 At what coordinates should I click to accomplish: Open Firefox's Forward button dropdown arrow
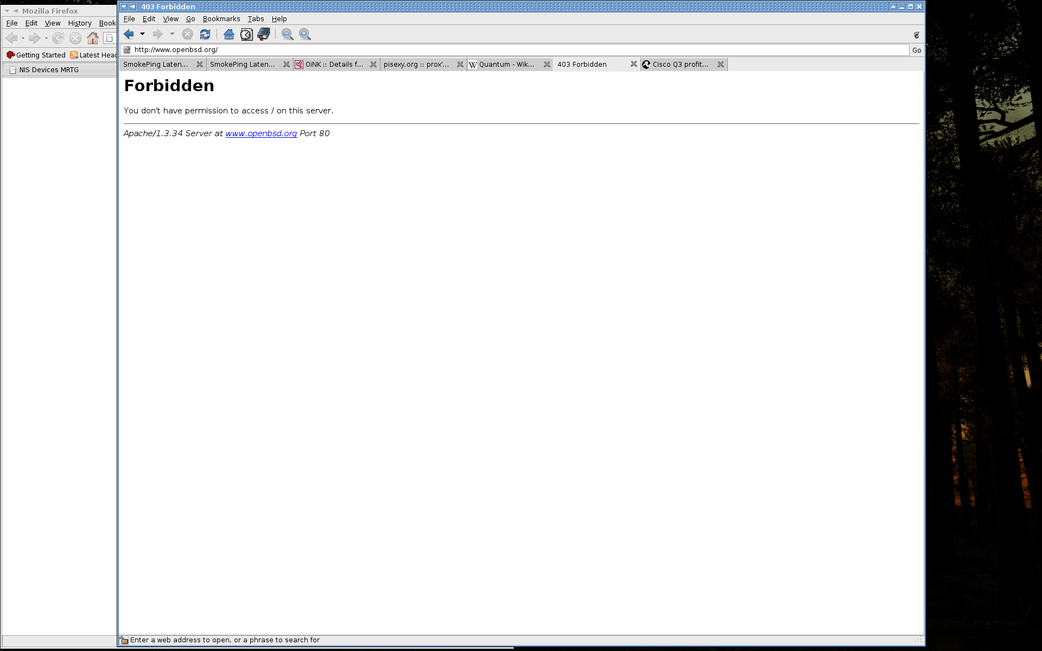(46, 39)
